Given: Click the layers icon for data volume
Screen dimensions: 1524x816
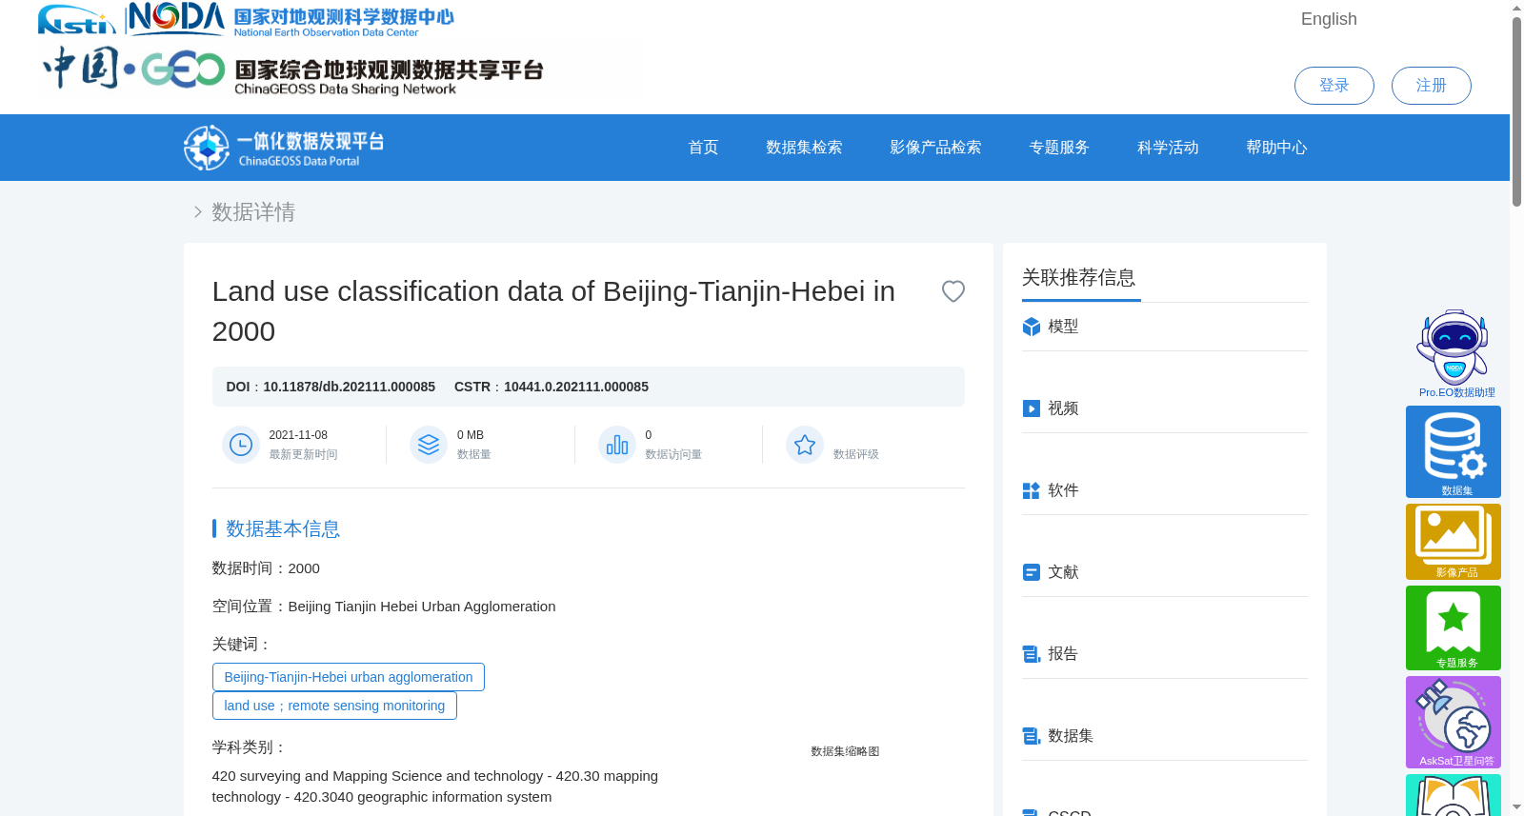Looking at the screenshot, I should pos(429,445).
